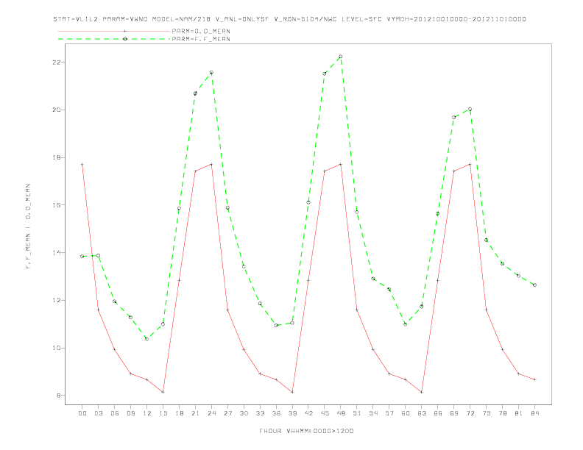The image size is (583, 450).
Task: Click the x-axis tick label 18
Action: coord(179,413)
